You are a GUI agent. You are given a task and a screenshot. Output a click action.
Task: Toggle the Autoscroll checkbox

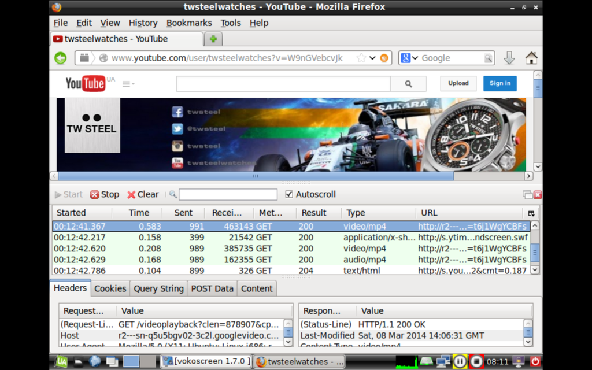(x=289, y=194)
